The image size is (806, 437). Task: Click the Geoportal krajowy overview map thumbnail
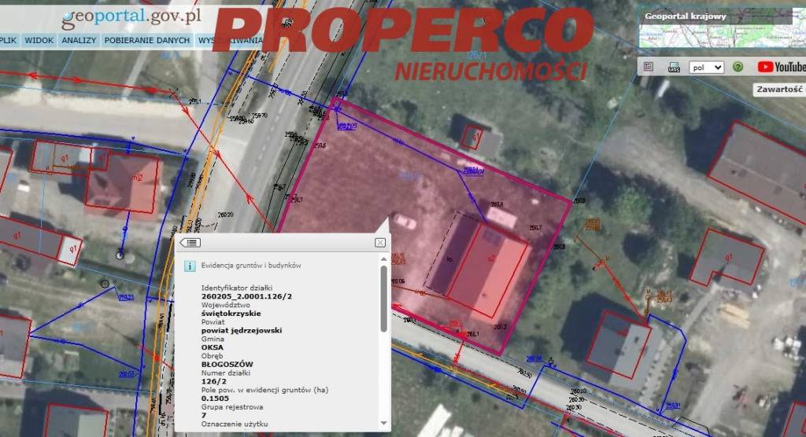[x=723, y=27]
